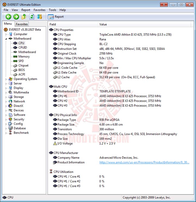Click the Devices icon in tree

coord(10,110)
